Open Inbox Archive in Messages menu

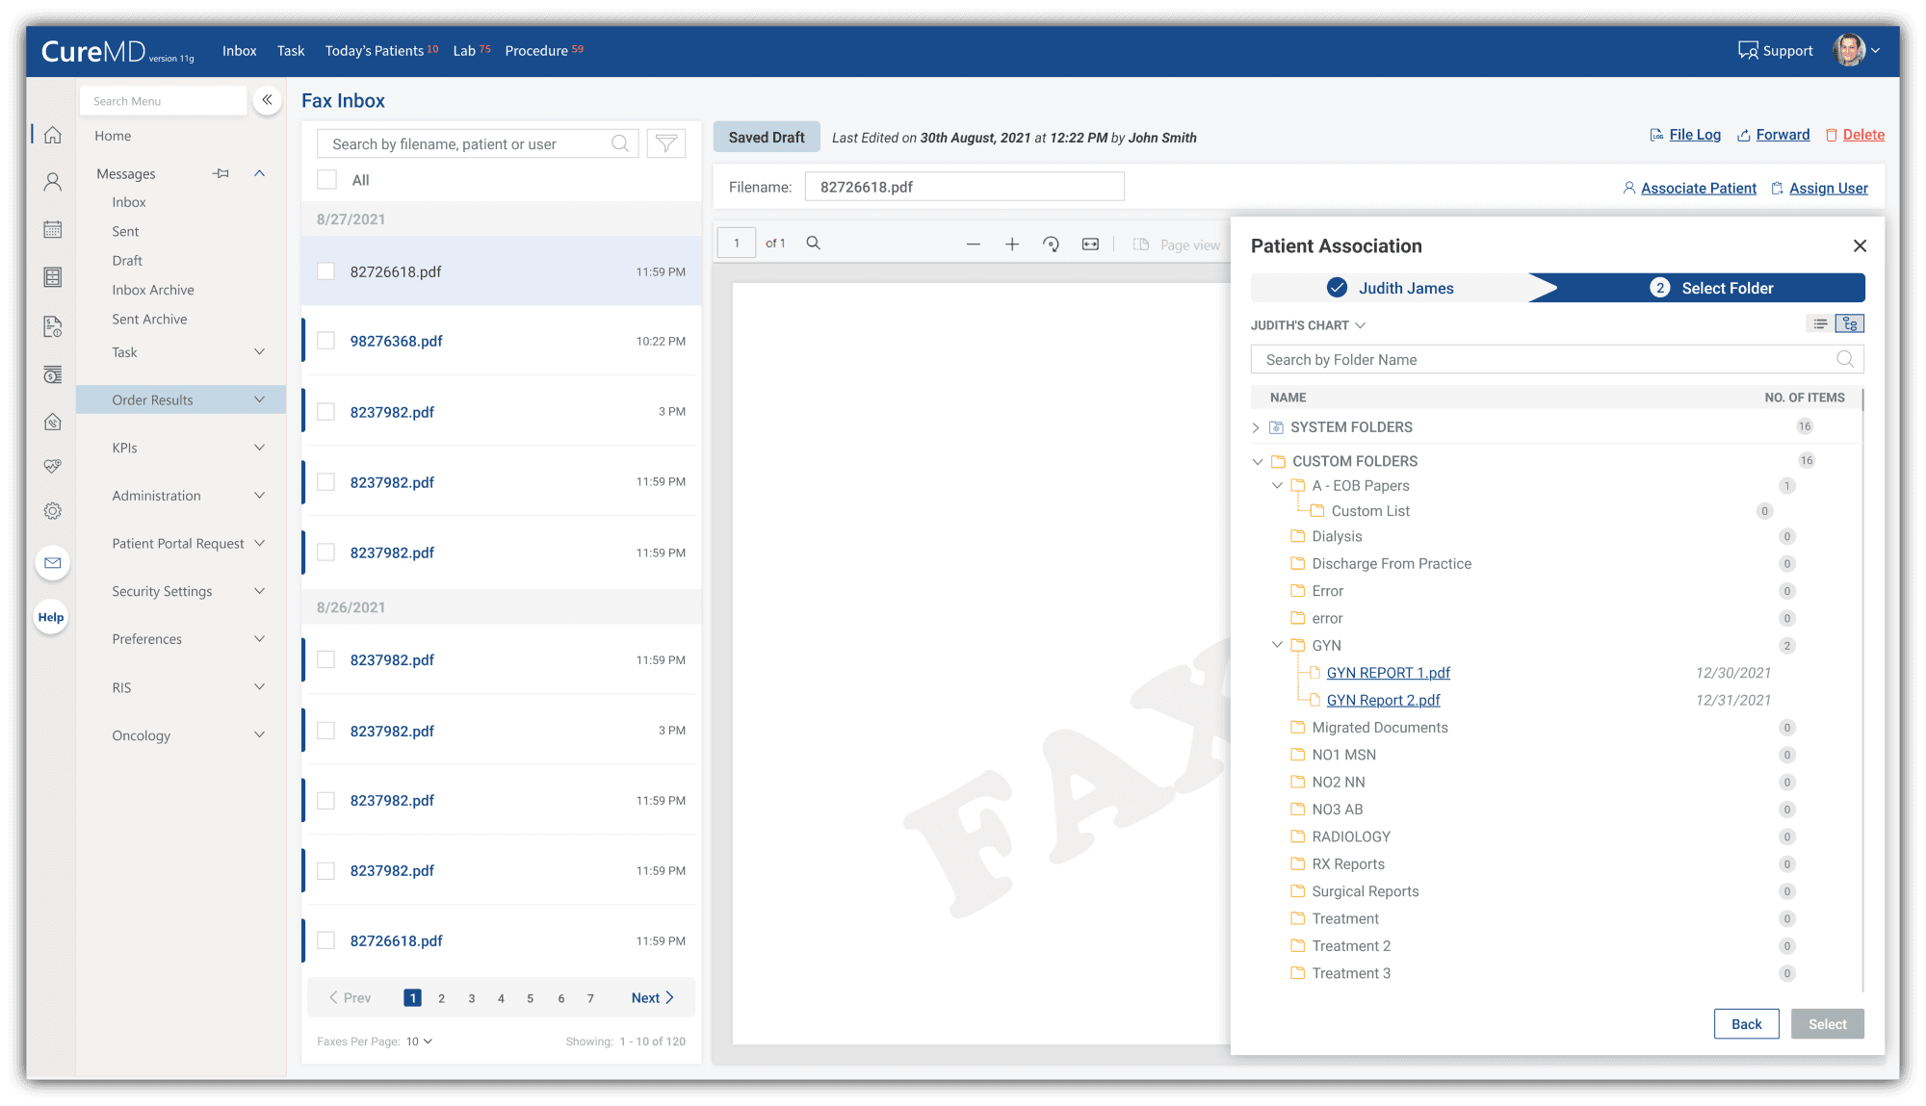click(152, 290)
